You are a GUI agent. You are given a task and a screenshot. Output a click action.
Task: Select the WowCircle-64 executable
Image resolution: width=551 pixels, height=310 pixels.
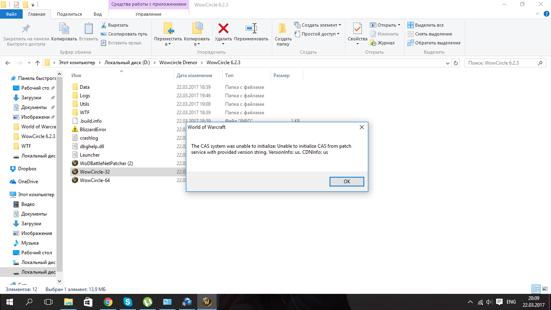point(94,180)
